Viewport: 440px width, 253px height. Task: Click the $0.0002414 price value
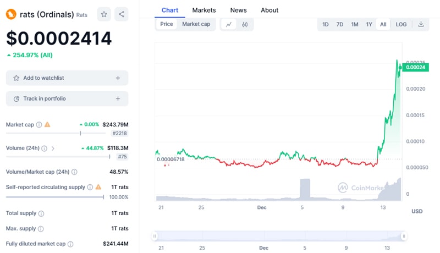[x=59, y=38]
